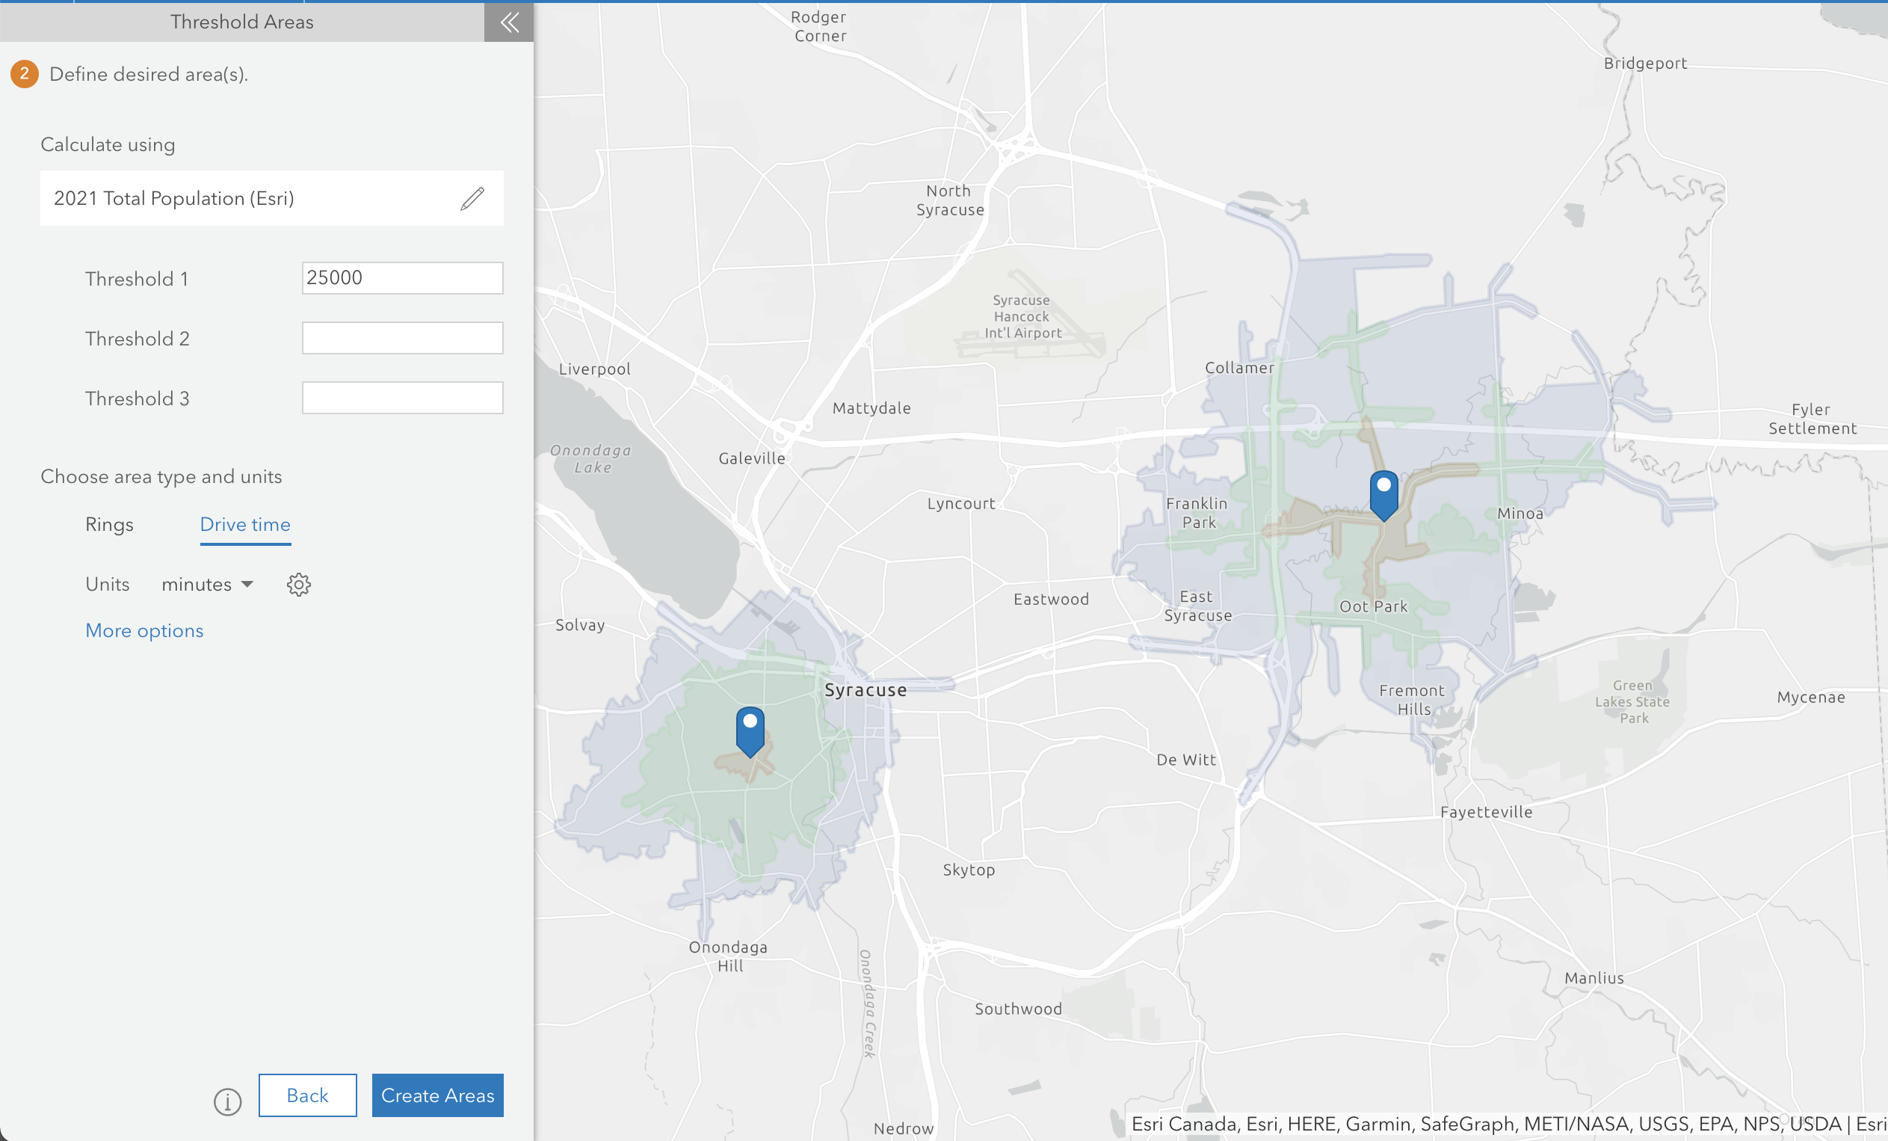The height and width of the screenshot is (1141, 1888).
Task: Click the Fyler Settlement map label
Action: pyautogui.click(x=1813, y=419)
